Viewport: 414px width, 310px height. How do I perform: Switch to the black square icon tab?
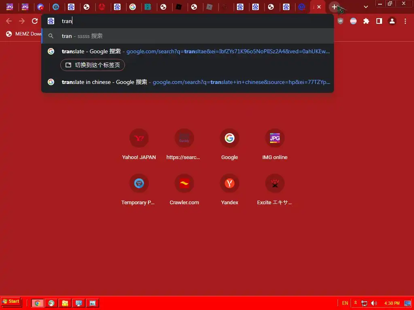pyautogui.click(x=179, y=7)
